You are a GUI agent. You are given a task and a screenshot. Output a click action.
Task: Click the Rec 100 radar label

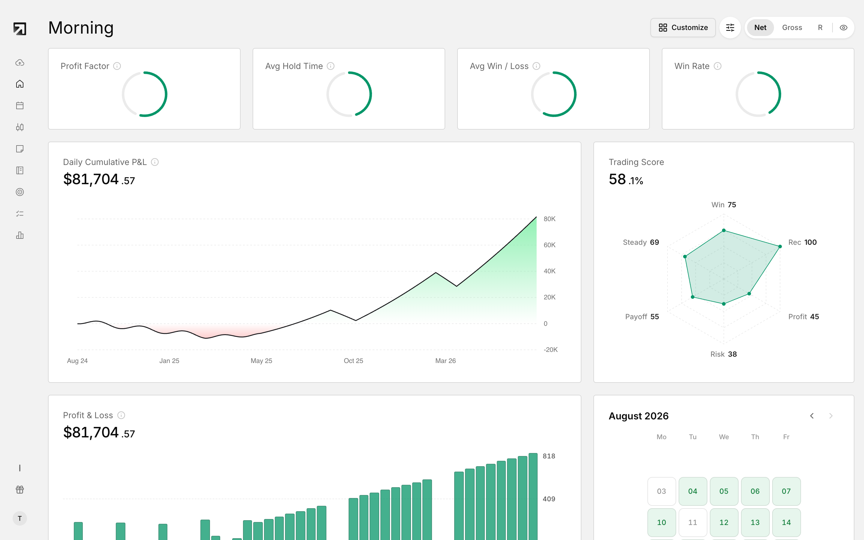(x=802, y=242)
